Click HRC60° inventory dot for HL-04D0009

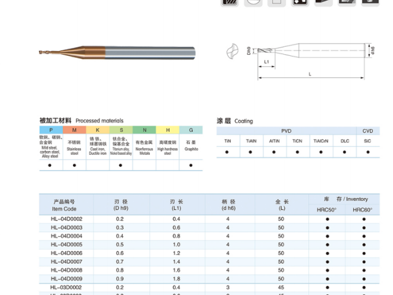coord(364,278)
